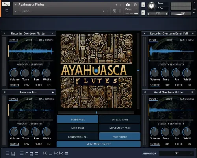197x158 pixels.
Task: Load previous instrument using left arrow beside Ayahuasca Flutes
Action: pos(116,5)
